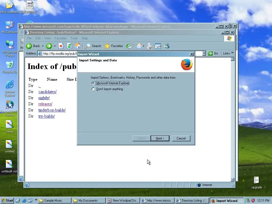Open File menu in Directory Listing window
Image resolution: width=272 pixels, height=204 pixels.
(x=29, y=38)
